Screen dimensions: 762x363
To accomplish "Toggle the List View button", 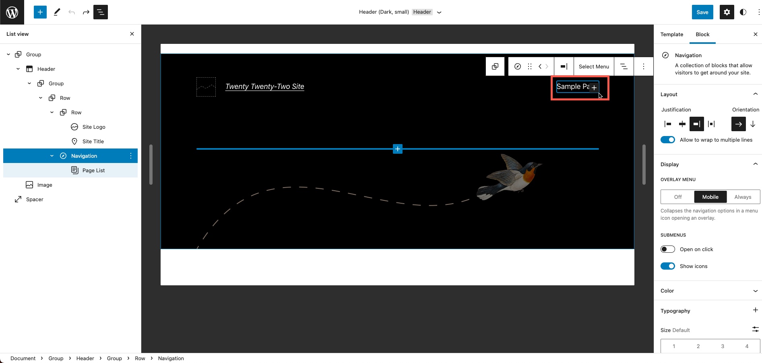I will 101,12.
